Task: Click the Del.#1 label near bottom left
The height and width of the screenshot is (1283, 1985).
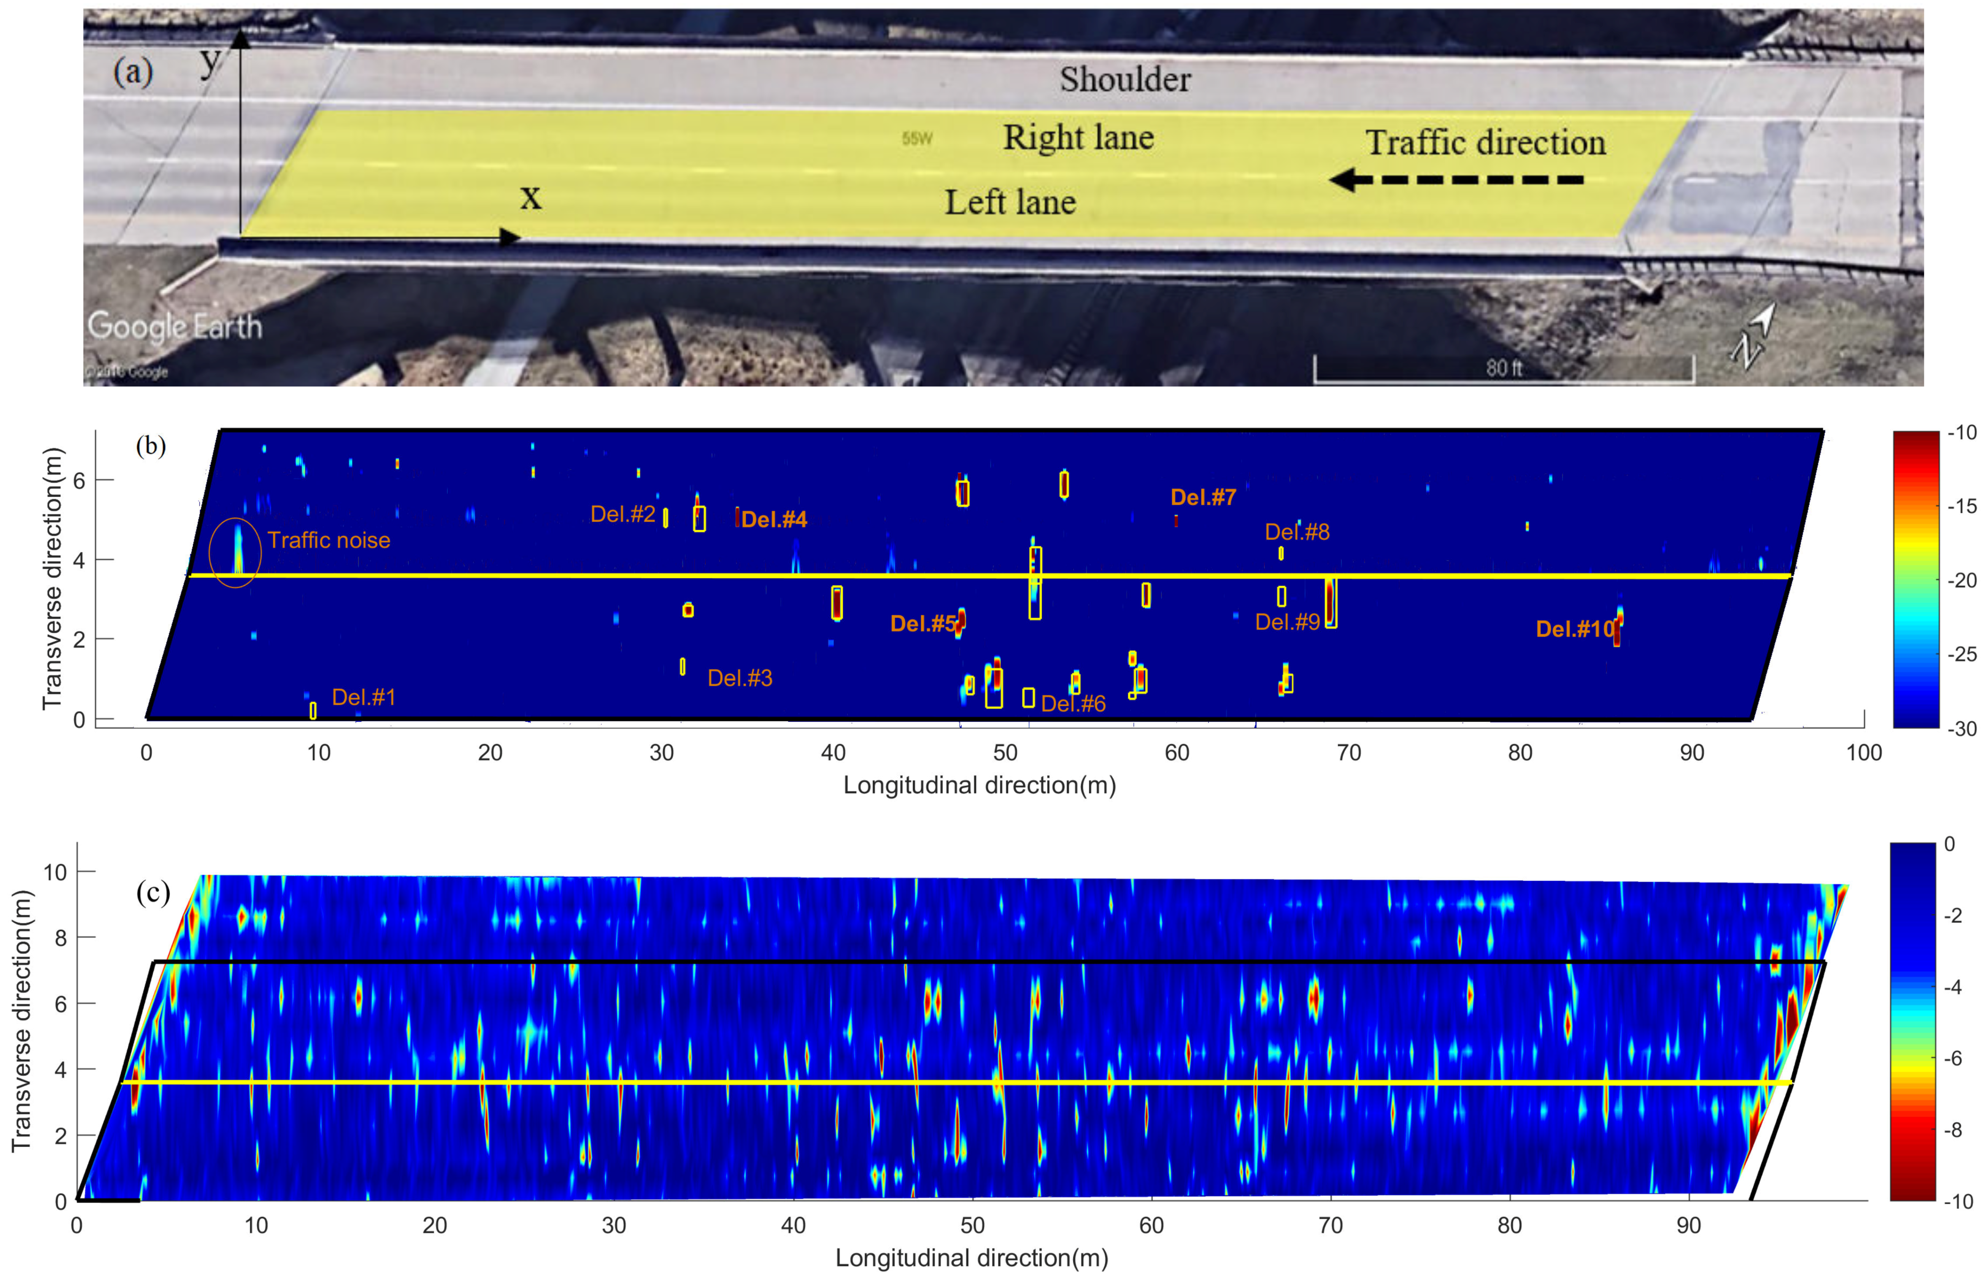Action: (363, 697)
